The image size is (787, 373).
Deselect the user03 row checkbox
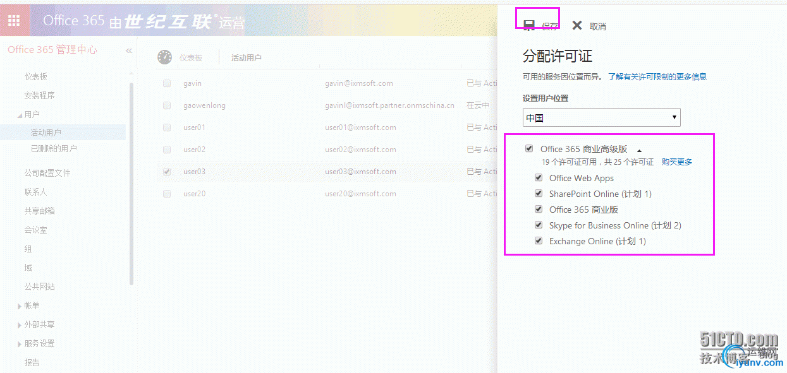click(x=167, y=172)
